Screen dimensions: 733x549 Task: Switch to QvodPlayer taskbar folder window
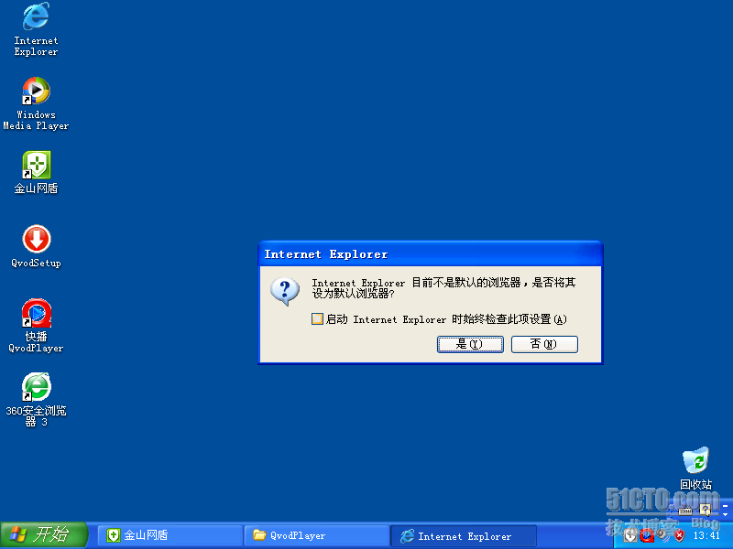pyautogui.click(x=317, y=535)
